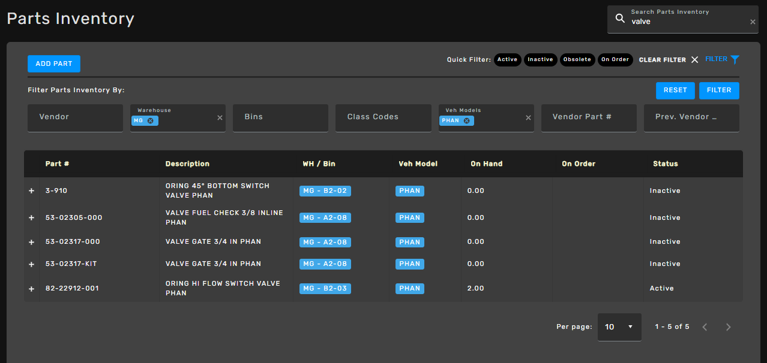Image resolution: width=767 pixels, height=363 pixels.
Task: Remove the MG warehouse chip
Action: click(151, 120)
